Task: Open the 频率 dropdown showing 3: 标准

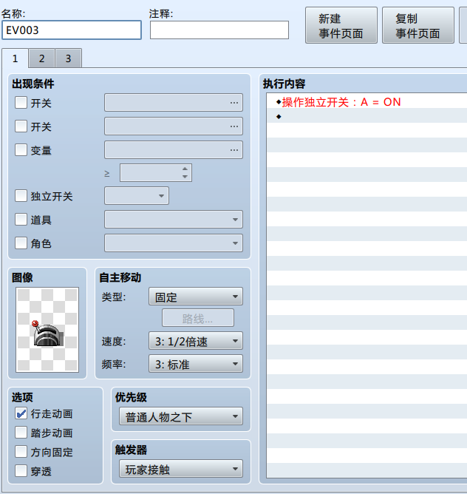Action: coord(196,364)
